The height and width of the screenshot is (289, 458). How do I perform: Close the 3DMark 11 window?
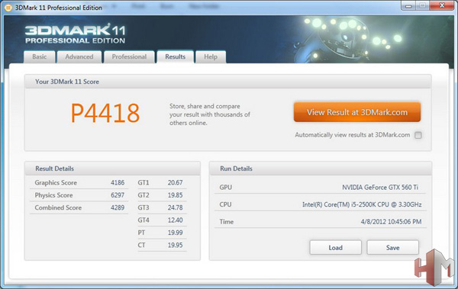[x=442, y=6]
